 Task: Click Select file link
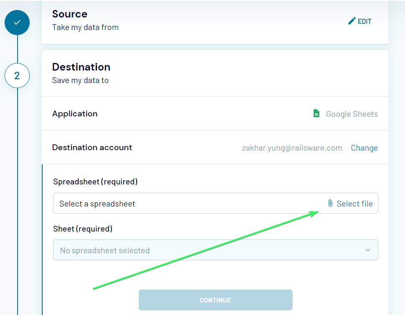(354, 204)
